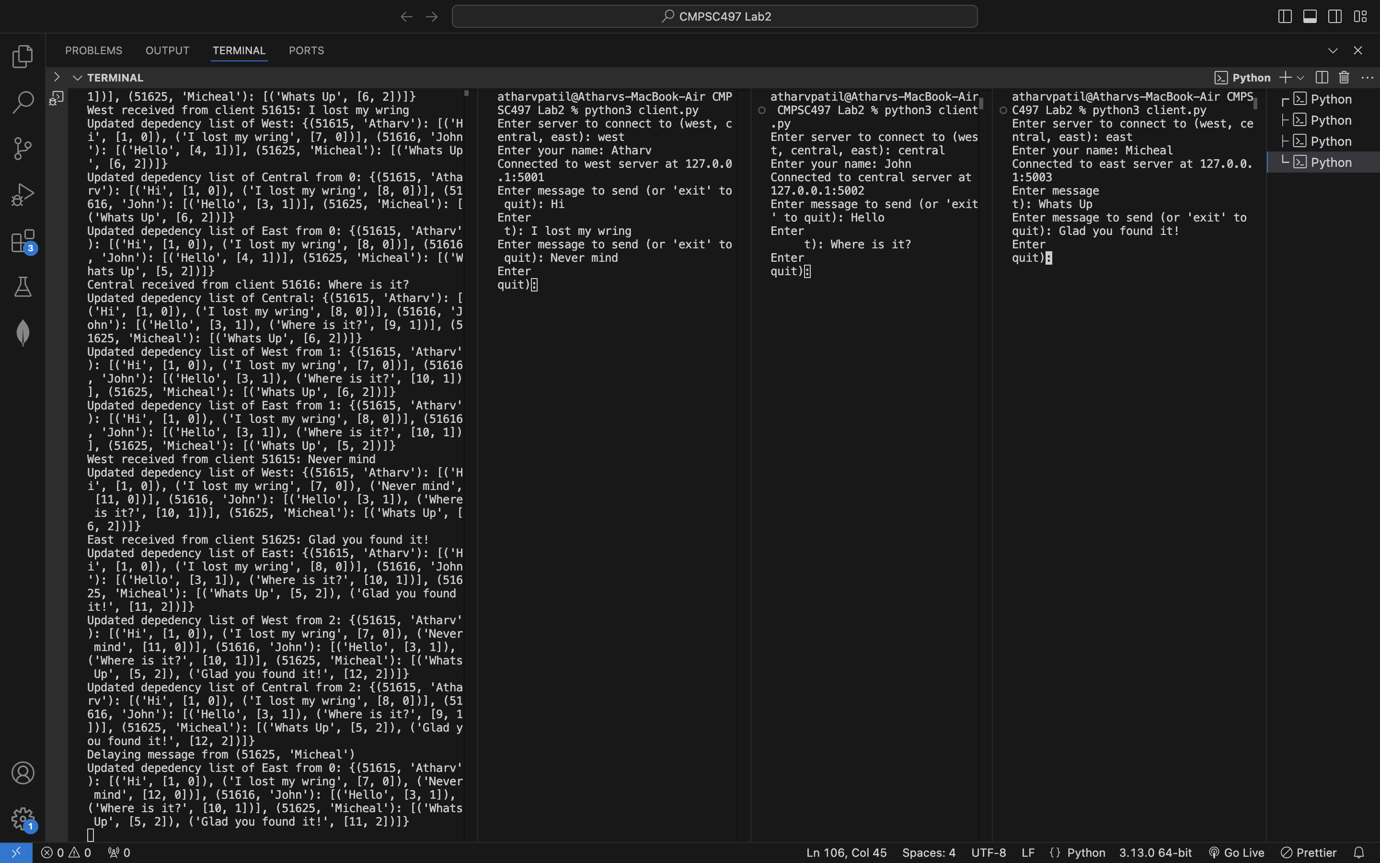Collapse the TERMINAL section chevron
1380x863 pixels.
[78, 78]
